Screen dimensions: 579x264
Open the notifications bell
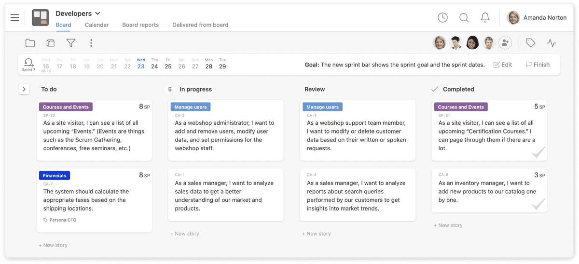[x=485, y=18]
